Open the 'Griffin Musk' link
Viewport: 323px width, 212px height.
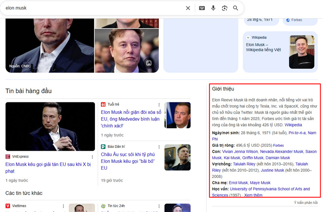[253, 158]
